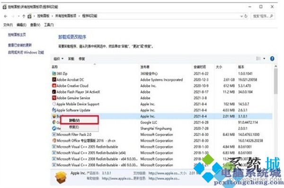
Task: Click the Adobe Acrobat DC icon
Action: click(54, 80)
